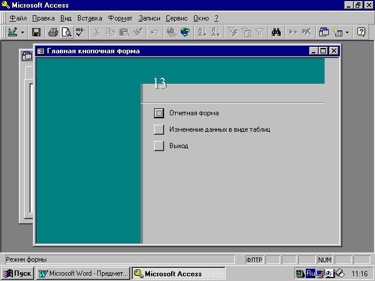Viewport: 375px width, 281px height.
Task: Print using the printer icon
Action: click(53, 32)
